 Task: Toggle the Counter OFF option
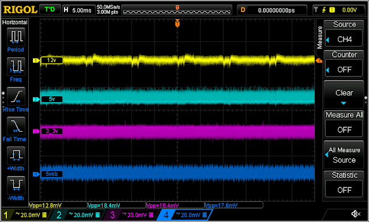pyautogui.click(x=344, y=64)
